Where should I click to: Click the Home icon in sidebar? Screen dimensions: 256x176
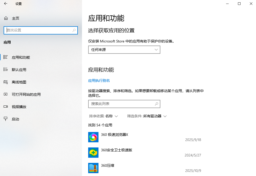coord(6,18)
